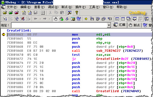
Task: Open the 窗口(W) menu
Action: tap(108, 7)
